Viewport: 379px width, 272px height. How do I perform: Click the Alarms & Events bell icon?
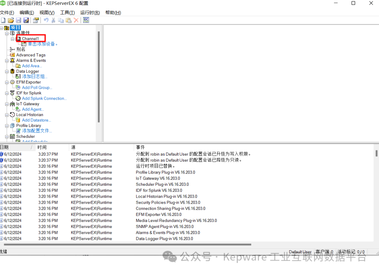pos(12,60)
